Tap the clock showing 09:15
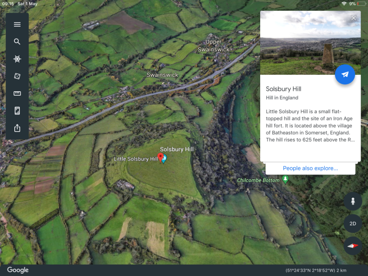Viewport: 368px width, 276px height. (x=8, y=4)
